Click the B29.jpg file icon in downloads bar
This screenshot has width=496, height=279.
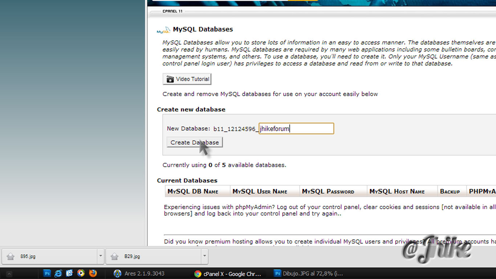tap(114, 256)
